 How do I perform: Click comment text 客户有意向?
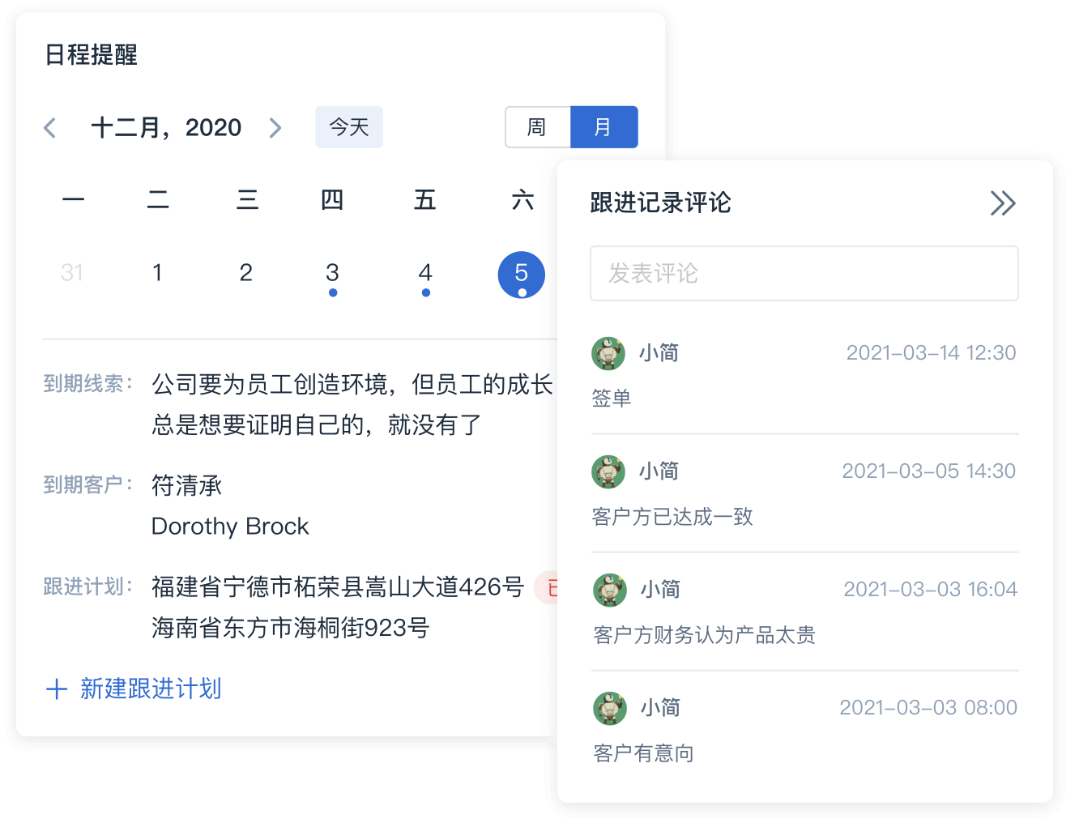click(643, 753)
